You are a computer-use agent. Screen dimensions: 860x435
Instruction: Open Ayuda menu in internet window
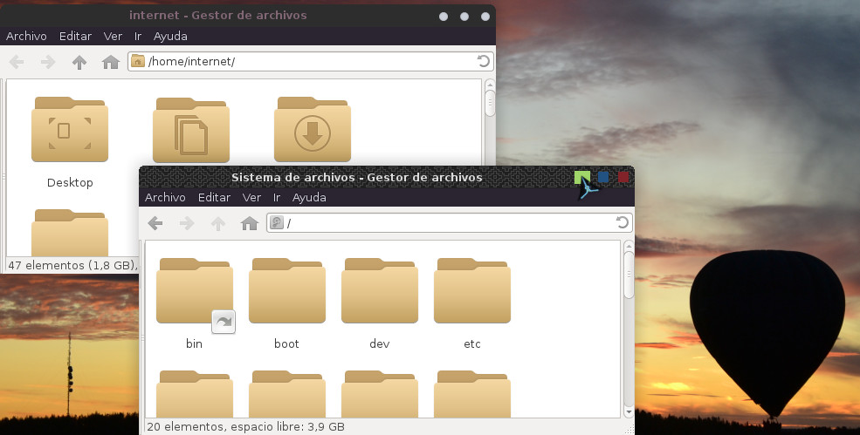170,36
